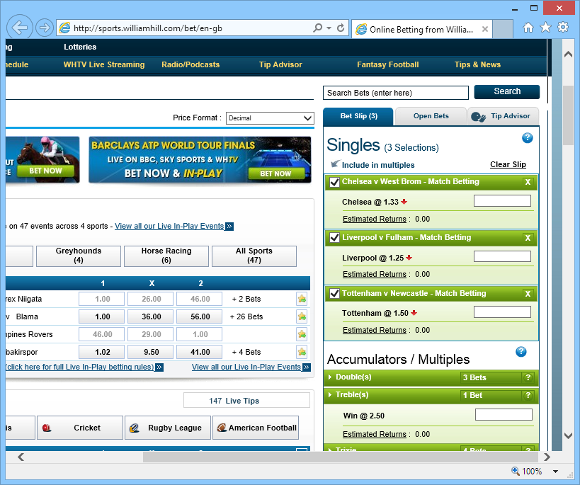Open Tips & News menu item

point(477,64)
